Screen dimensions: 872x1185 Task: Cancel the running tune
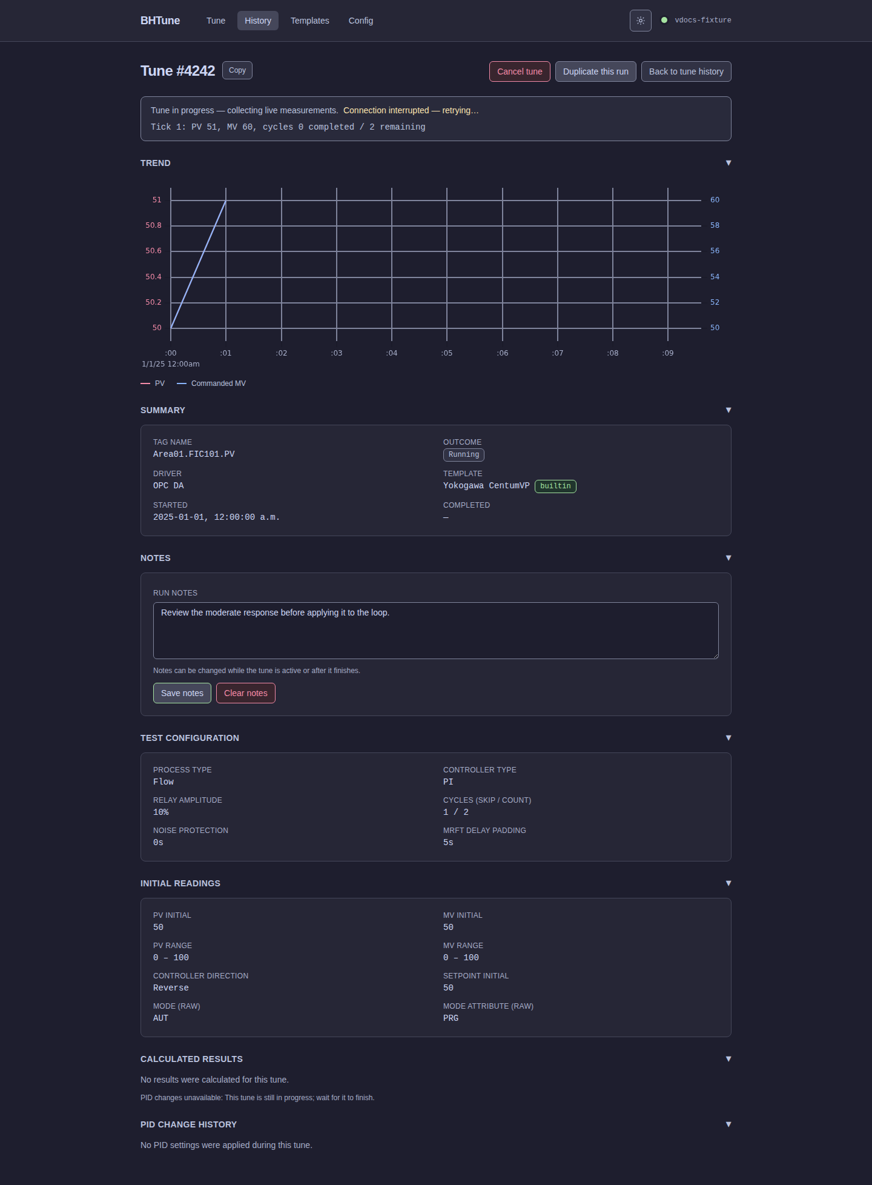coord(520,71)
